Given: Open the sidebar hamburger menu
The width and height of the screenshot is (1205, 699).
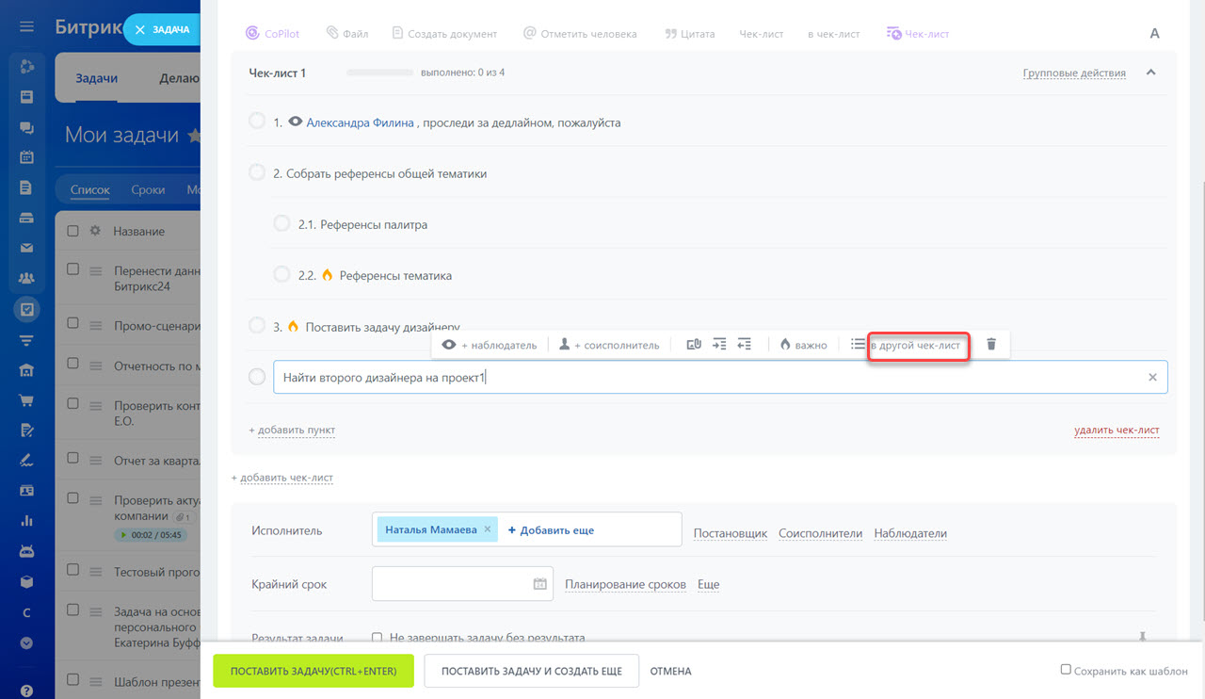Looking at the screenshot, I should (26, 27).
